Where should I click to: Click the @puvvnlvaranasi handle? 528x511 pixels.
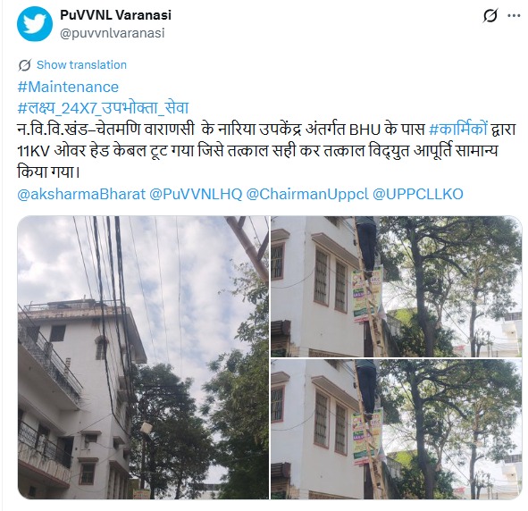[113, 33]
